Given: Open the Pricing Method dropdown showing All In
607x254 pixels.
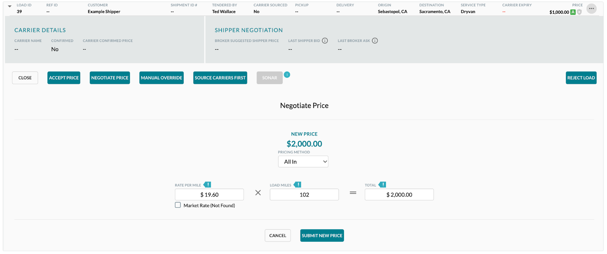Looking at the screenshot, I should [x=303, y=161].
